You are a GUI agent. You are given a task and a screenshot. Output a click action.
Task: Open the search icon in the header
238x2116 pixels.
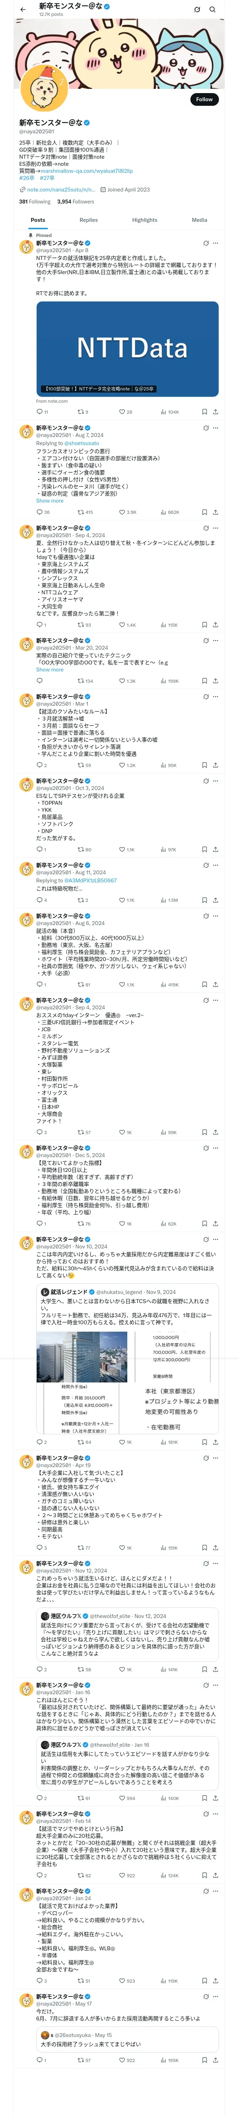point(213,9)
